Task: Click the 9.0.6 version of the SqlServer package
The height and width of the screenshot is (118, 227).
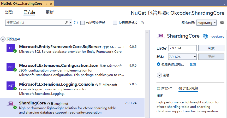Action: (x=133, y=47)
